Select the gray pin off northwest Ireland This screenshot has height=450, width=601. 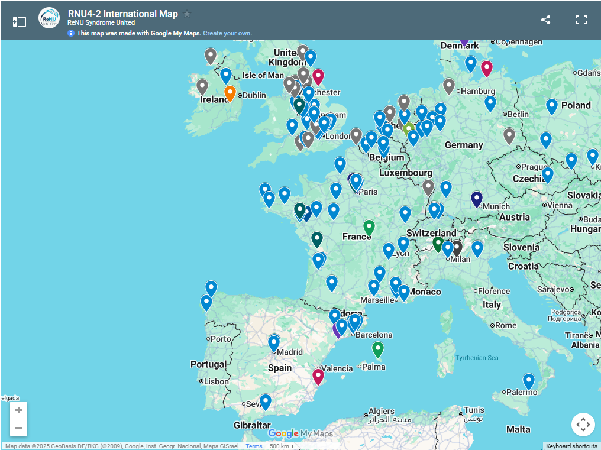point(211,56)
